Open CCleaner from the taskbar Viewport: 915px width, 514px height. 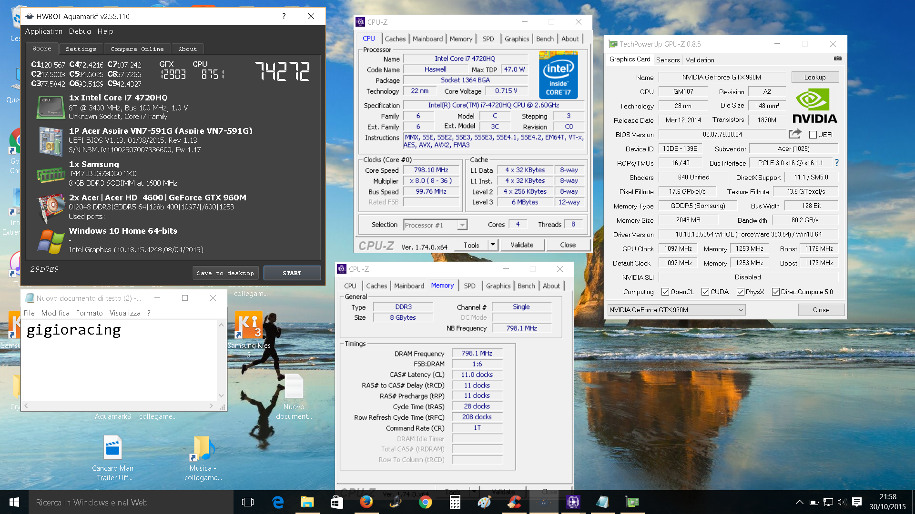(514, 502)
